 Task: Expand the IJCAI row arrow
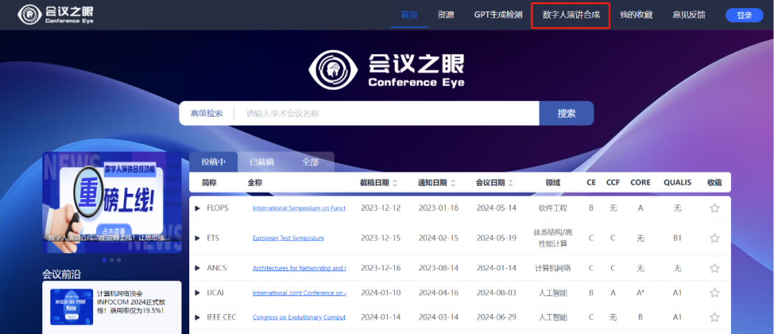pos(198,293)
